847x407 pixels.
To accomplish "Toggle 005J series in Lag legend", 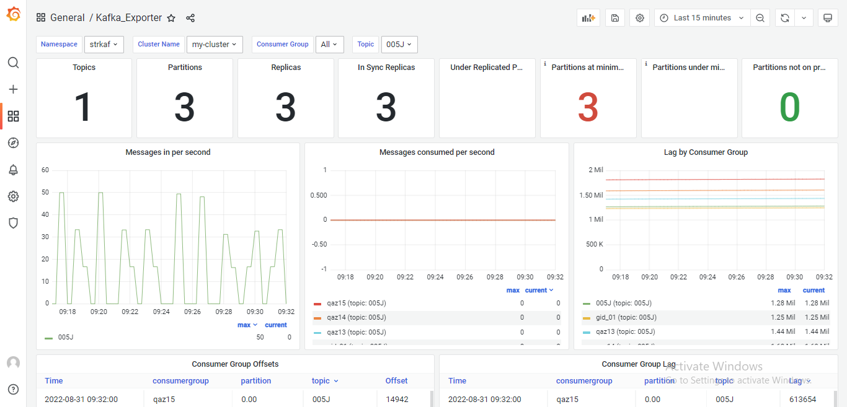I will (624, 303).
